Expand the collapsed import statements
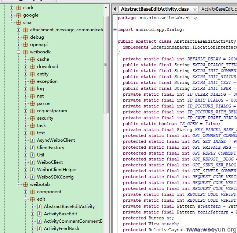Image resolution: width=237 pixels, height=233 pixels. 115,29
